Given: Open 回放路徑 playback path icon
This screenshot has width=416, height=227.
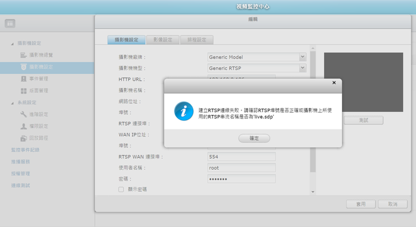Looking at the screenshot, I should (x=24, y=138).
